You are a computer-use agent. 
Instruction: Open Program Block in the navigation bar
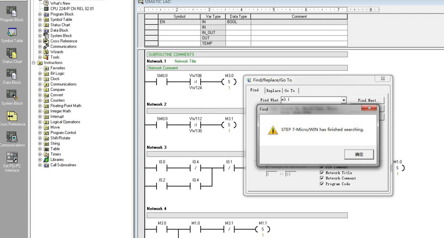pos(12,14)
